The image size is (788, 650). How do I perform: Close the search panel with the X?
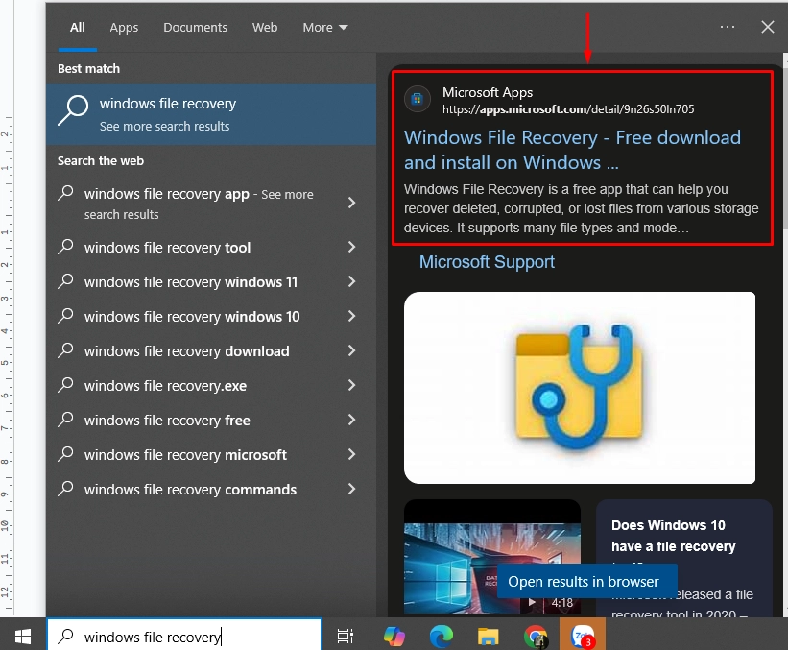(x=768, y=27)
